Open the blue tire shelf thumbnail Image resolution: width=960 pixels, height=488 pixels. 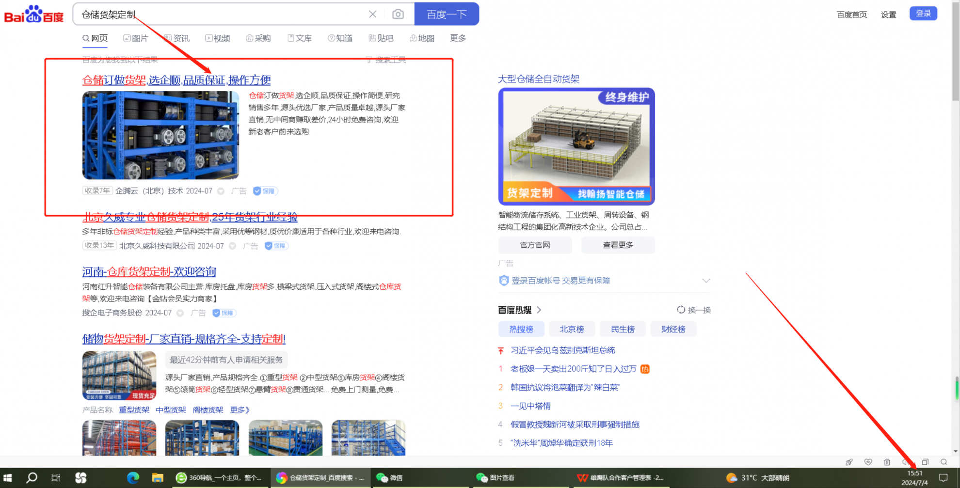(160, 135)
